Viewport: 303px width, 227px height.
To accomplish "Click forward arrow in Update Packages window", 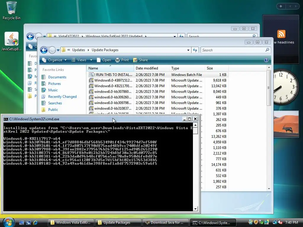I will 52,50.
